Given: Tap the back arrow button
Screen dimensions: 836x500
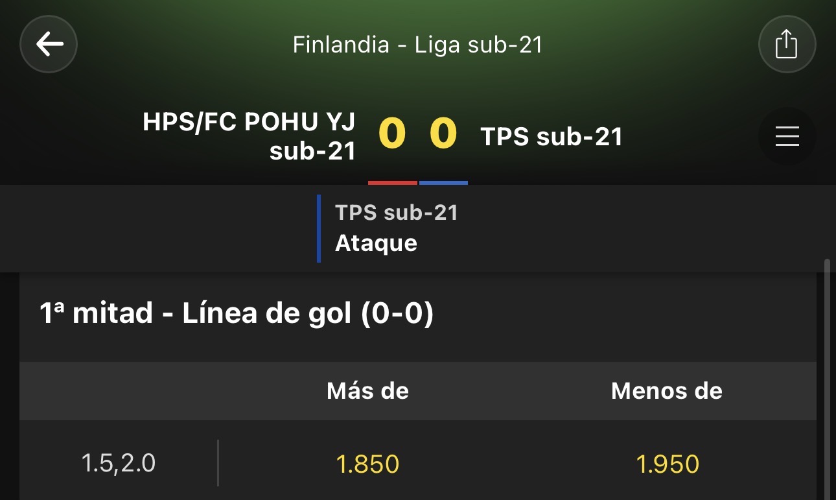Looking at the screenshot, I should [49, 44].
